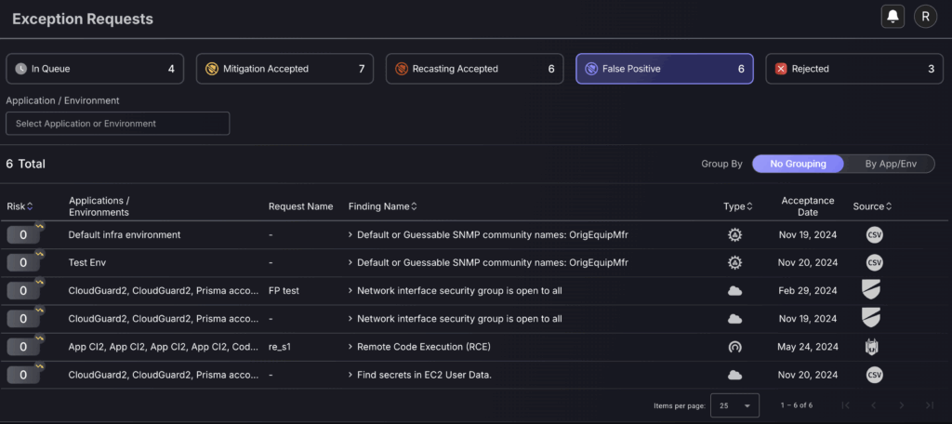The width and height of the screenshot is (952, 424).
Task: Switch to the Rejected tab
Action: [854, 69]
